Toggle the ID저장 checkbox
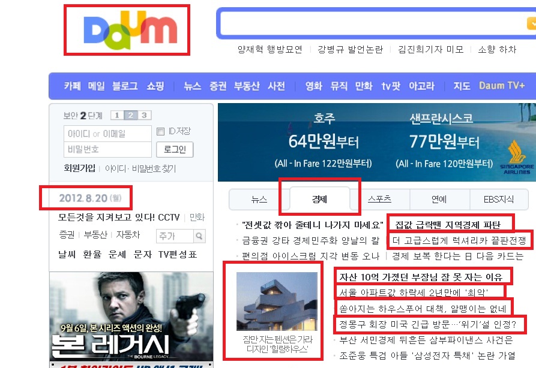Image resolution: width=536 pixels, height=368 pixels. [160, 131]
